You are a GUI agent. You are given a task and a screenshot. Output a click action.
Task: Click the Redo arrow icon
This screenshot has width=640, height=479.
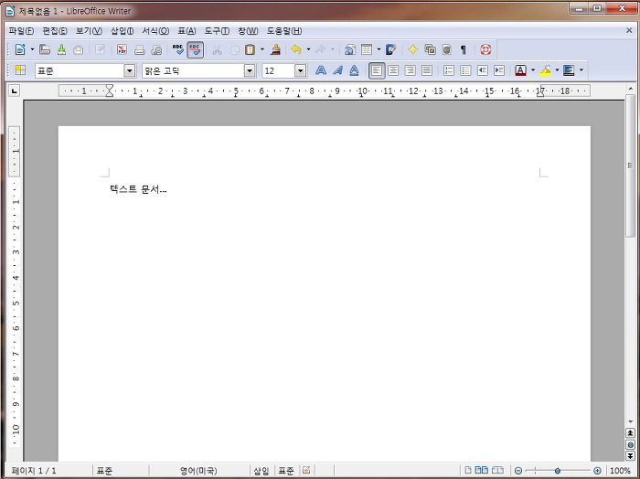321,49
